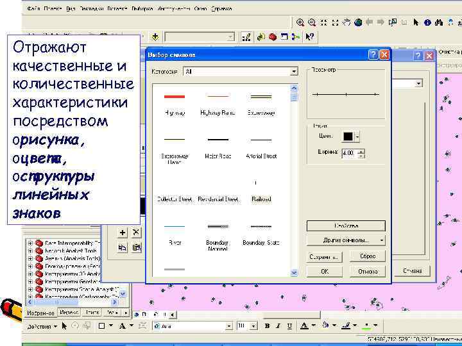
Task: Open the Вид menu
Action: tap(71, 9)
